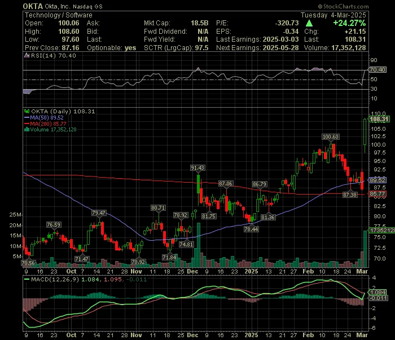Click the header Volume 17,352,128 value
This screenshot has width=395, height=340.
pyautogui.click(x=349, y=48)
